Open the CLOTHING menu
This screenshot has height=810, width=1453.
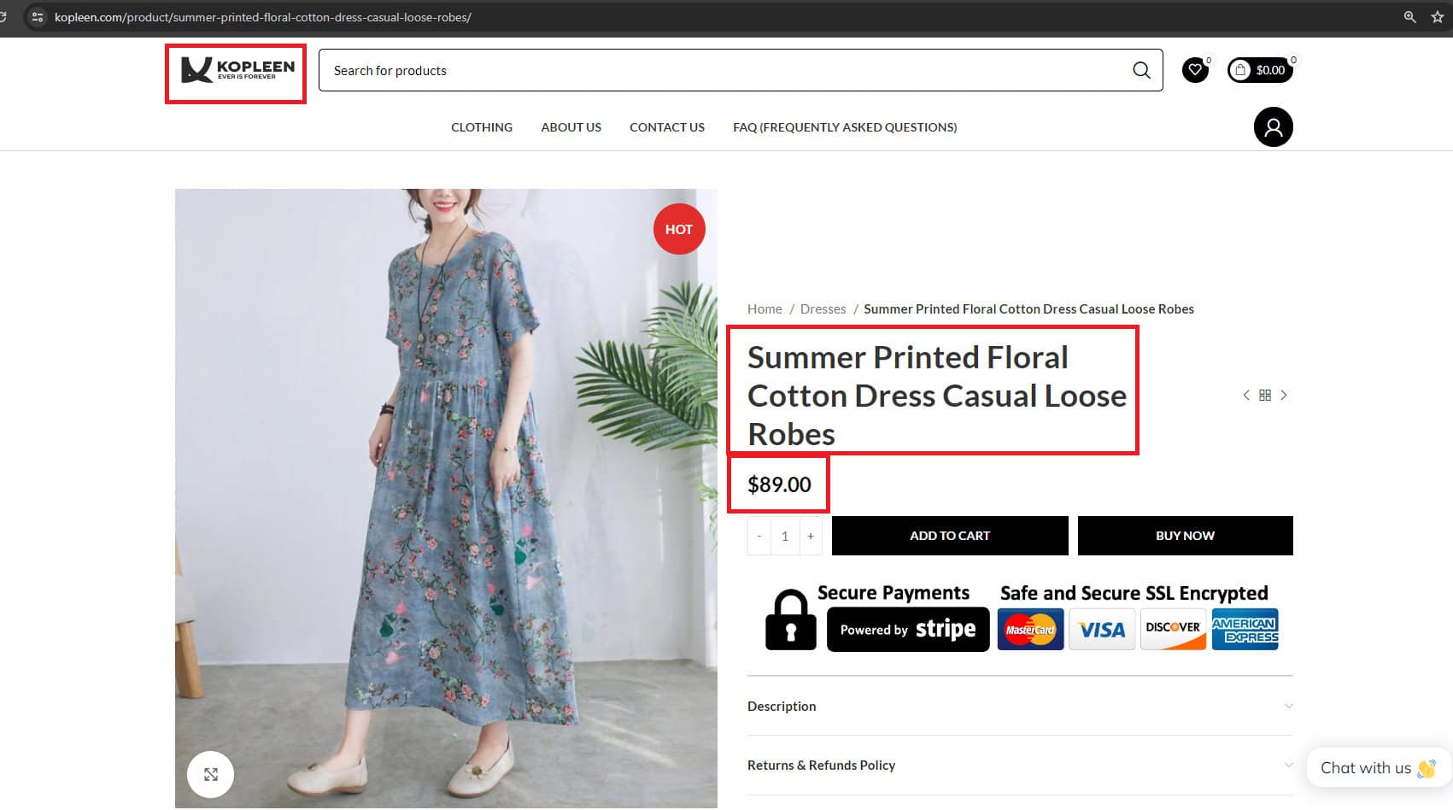481,126
